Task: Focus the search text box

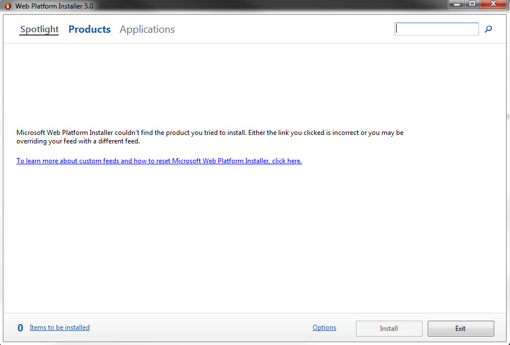Action: pyautogui.click(x=437, y=29)
